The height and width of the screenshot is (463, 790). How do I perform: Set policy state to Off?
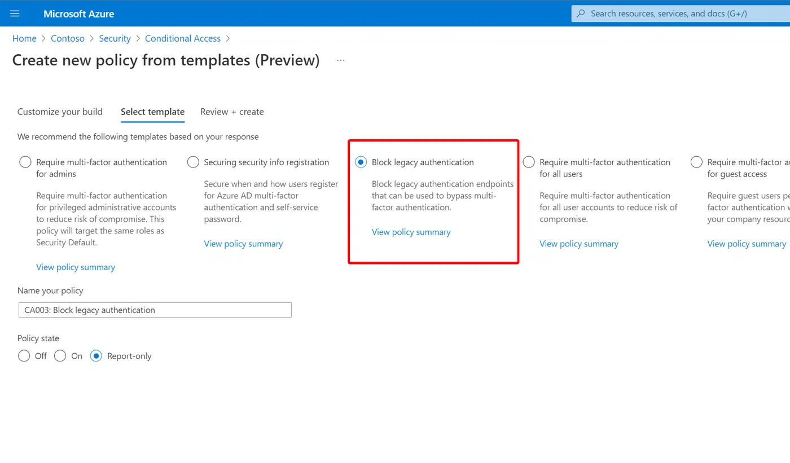(x=24, y=356)
